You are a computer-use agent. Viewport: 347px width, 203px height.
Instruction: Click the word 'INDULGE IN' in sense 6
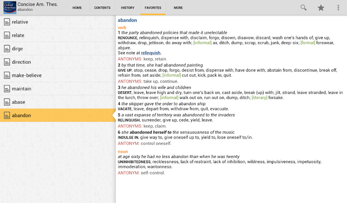[128, 138]
